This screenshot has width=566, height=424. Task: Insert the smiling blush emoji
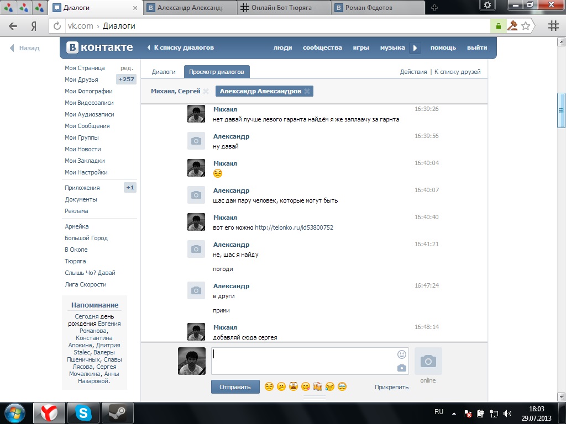[x=306, y=387]
